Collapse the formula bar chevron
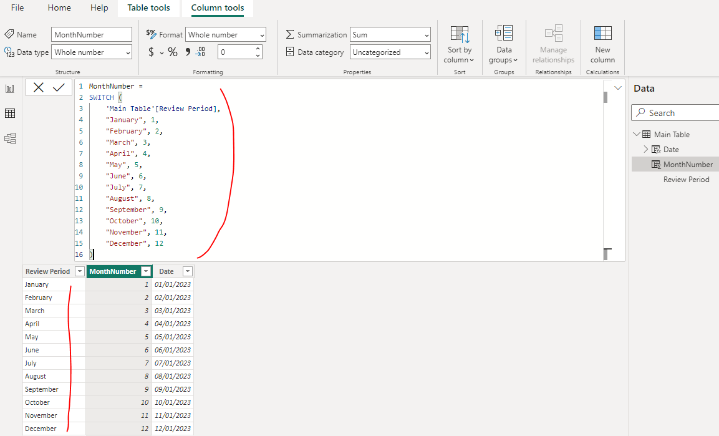719x436 pixels. pyautogui.click(x=617, y=88)
